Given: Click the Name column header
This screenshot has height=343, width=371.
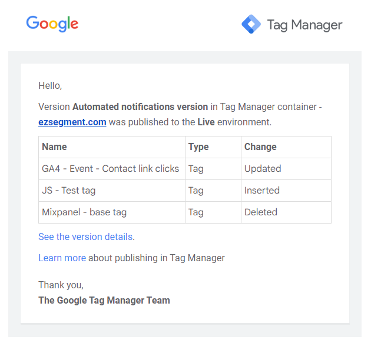Looking at the screenshot, I should click(x=112, y=147).
